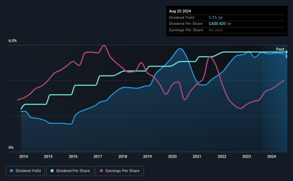Screen dimensions: 293x181
Task: Click the blue yield peak near 2020
Action: pyautogui.click(x=180, y=49)
